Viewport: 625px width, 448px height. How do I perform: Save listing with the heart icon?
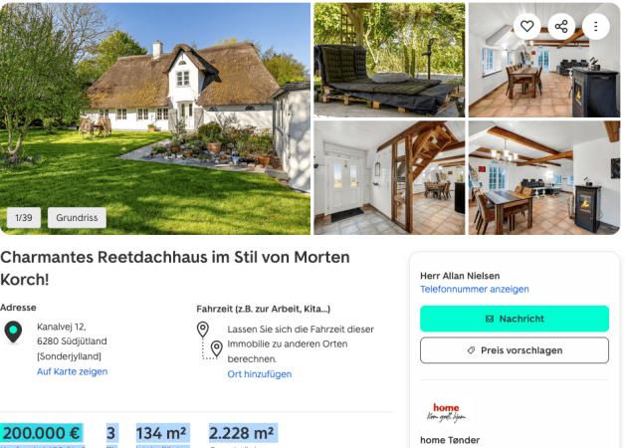click(x=526, y=26)
